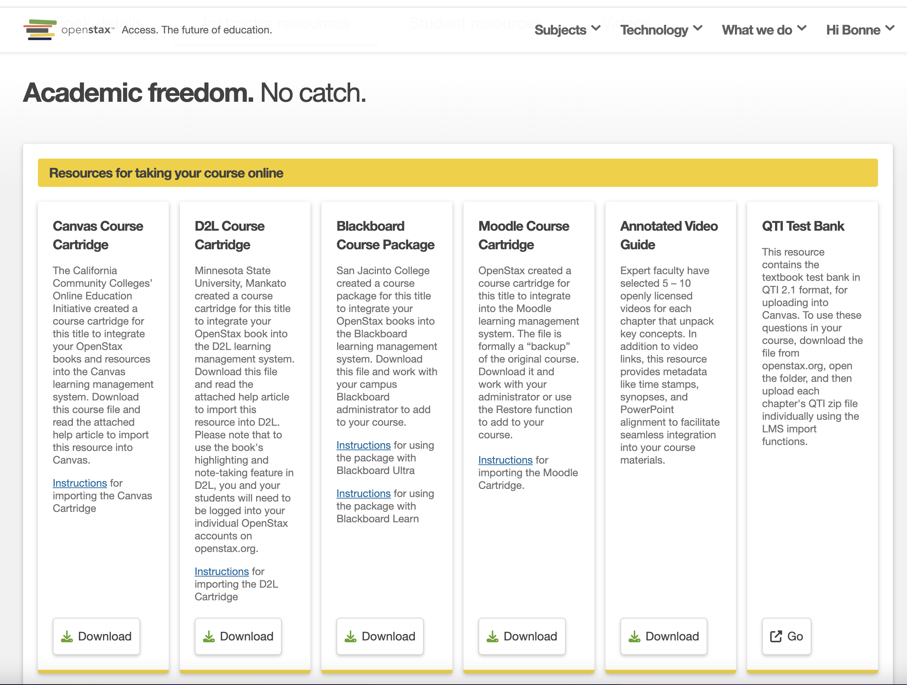Open Instructions link for importing Canvas Cartridge
The height and width of the screenshot is (685, 907).
(x=80, y=483)
